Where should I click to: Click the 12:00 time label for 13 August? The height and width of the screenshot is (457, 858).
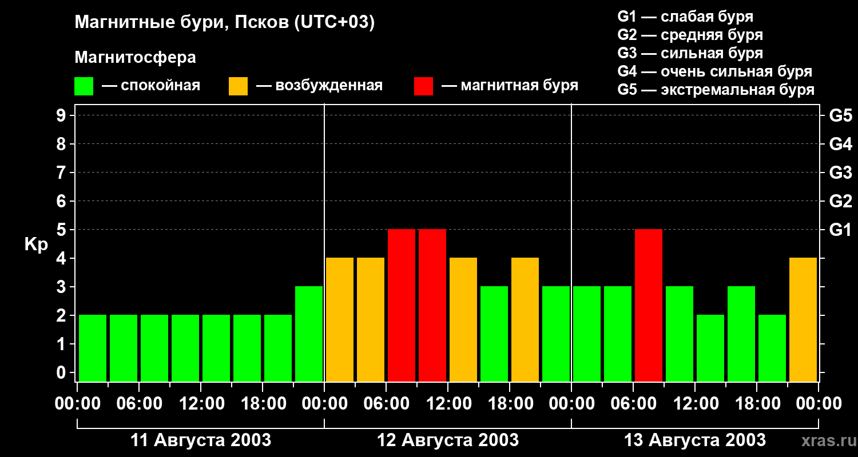(695, 404)
